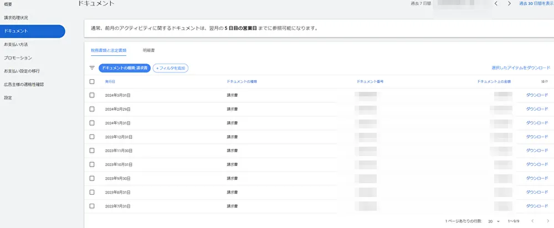Download the 2023年7月31日 invoice
The image size is (554, 228).
coord(537,206)
